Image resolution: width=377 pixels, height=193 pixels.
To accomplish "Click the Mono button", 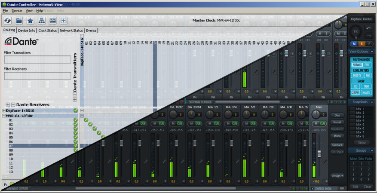I will [337, 136].
